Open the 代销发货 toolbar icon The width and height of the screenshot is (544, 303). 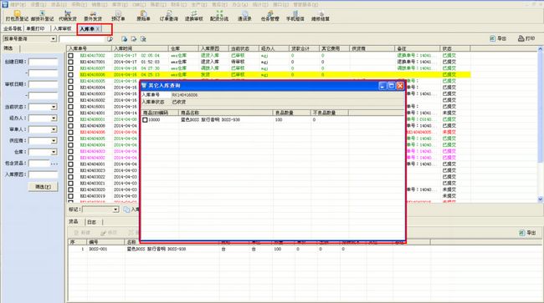tap(68, 16)
